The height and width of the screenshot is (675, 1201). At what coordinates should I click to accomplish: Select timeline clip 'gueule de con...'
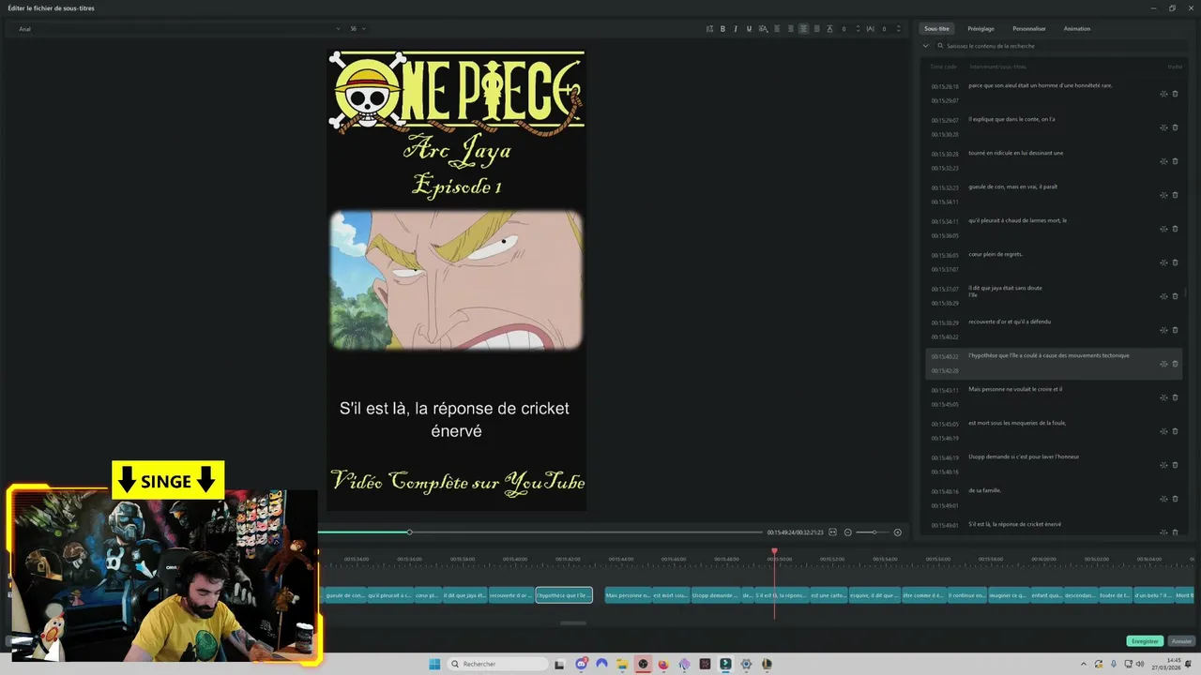coord(345,595)
